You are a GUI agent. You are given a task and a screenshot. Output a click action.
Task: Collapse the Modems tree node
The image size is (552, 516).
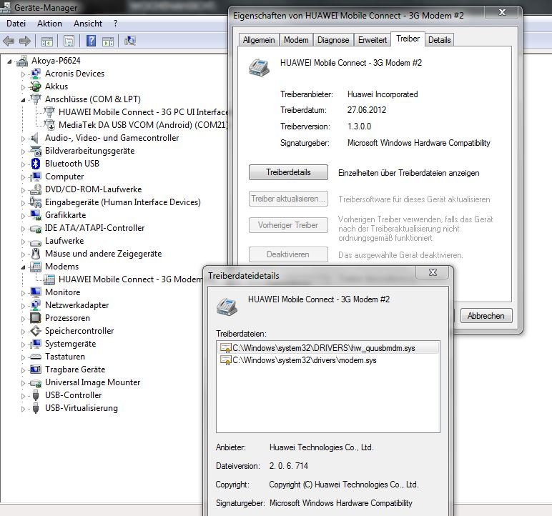[x=23, y=267]
